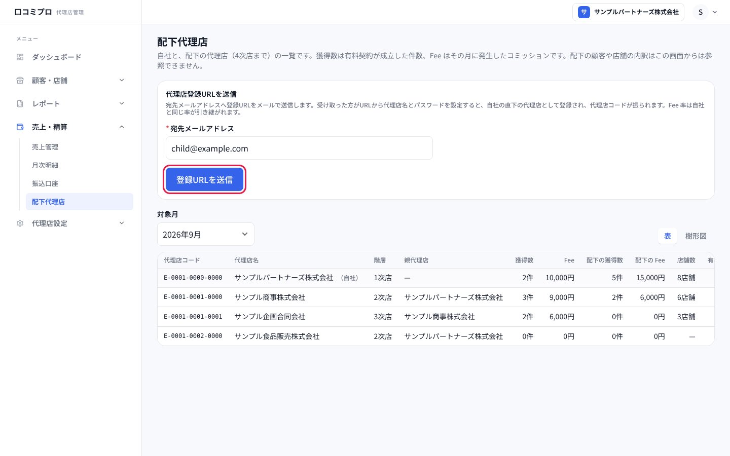
Task: Expand the レポート menu chevron
Action: [122, 103]
